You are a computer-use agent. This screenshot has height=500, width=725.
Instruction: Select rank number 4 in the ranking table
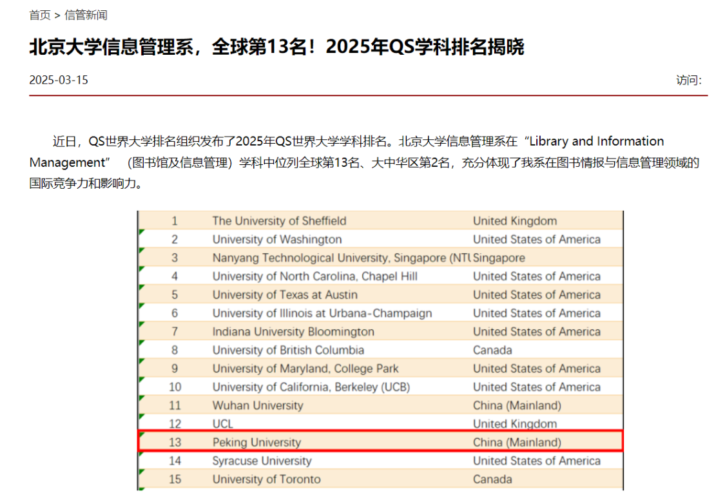point(175,276)
